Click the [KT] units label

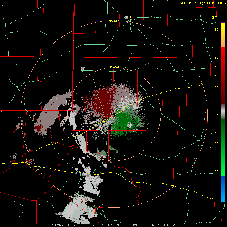(x=215, y=17)
